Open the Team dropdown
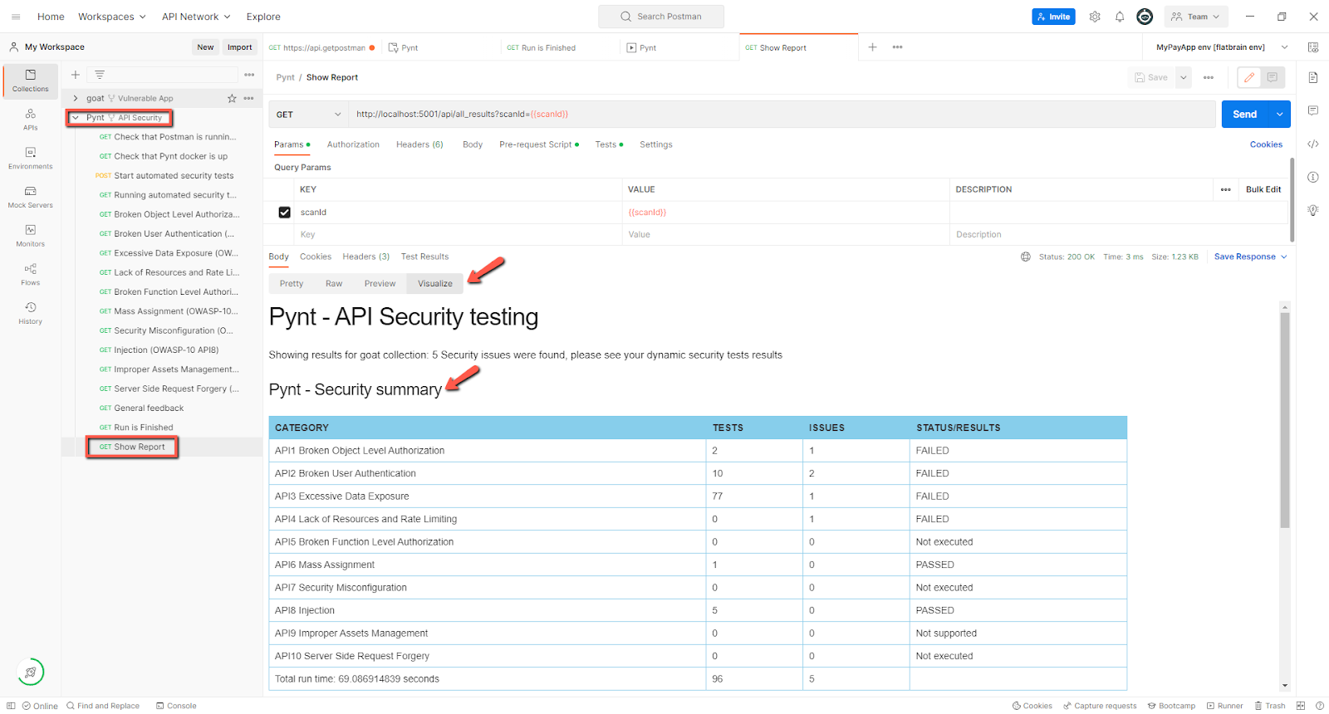 [x=1195, y=17]
